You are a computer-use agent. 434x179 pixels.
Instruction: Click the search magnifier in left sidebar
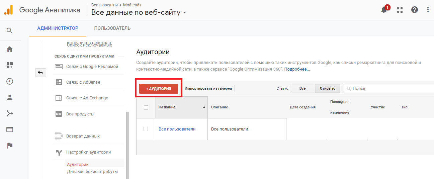pyautogui.click(x=10, y=31)
